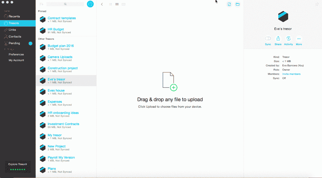Click Eve's tresor large cube icon

[283, 16]
